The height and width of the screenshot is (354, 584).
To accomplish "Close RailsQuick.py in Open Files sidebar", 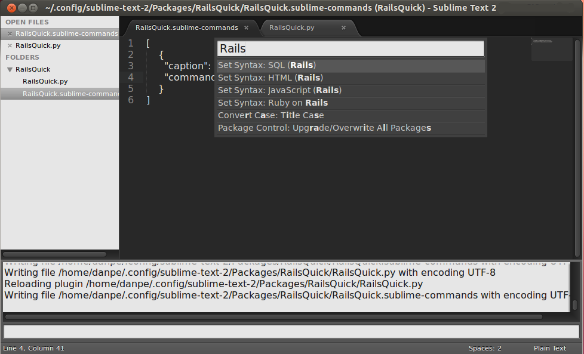I will [10, 45].
